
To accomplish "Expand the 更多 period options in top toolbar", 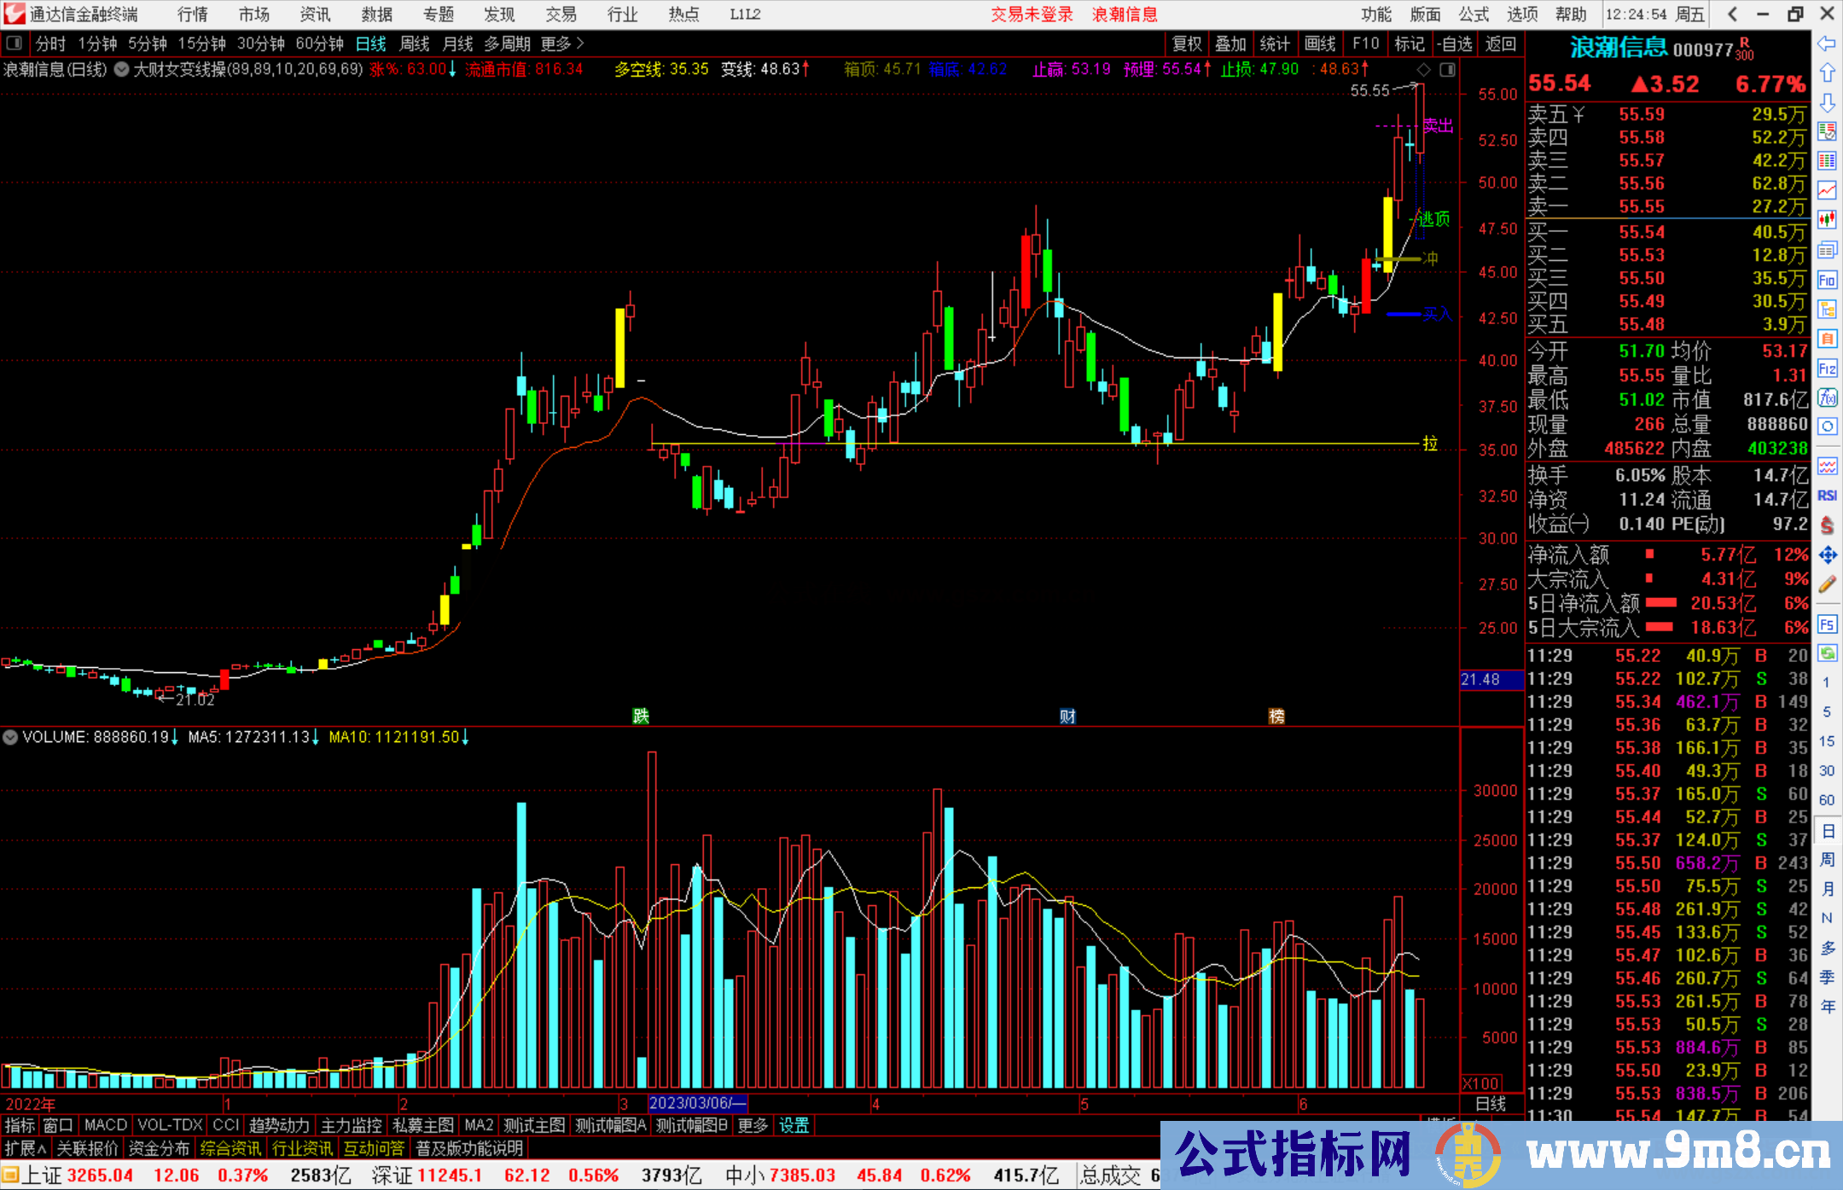I will coord(562,43).
